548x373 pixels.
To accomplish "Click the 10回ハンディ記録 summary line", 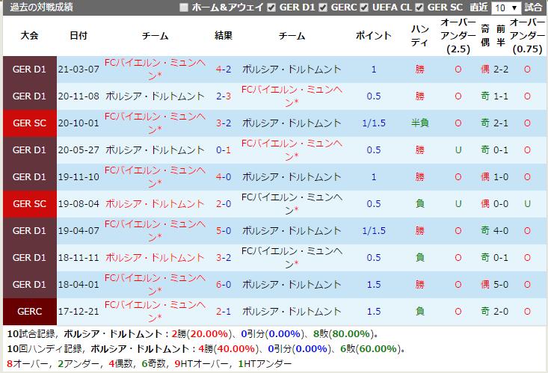I will coord(206,349).
